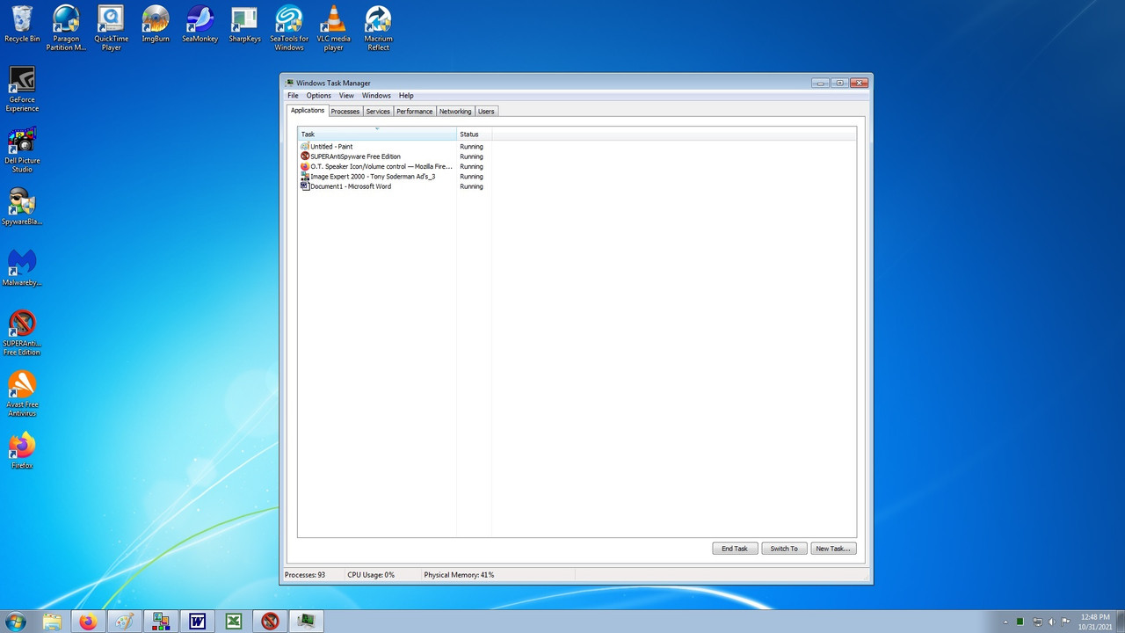
Task: Switch to the Processes tab
Action: pyautogui.click(x=345, y=112)
